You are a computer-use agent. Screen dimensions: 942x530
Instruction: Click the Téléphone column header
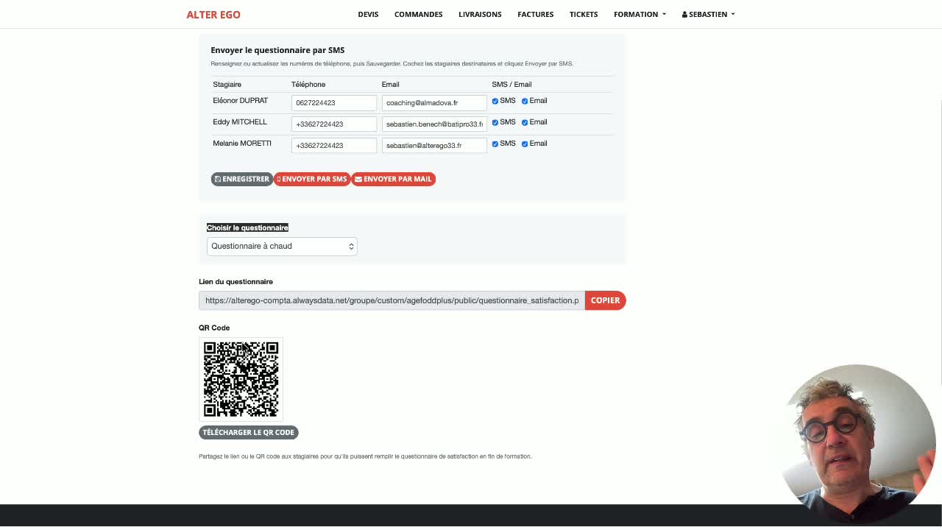tap(308, 85)
